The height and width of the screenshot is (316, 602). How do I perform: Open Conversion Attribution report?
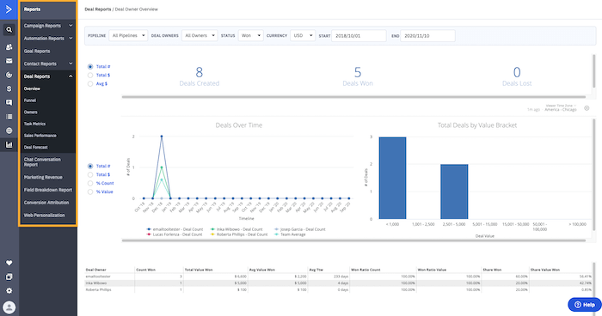[x=46, y=203]
